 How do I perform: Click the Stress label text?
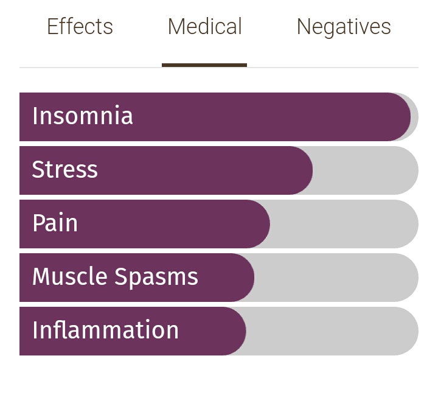coord(65,169)
